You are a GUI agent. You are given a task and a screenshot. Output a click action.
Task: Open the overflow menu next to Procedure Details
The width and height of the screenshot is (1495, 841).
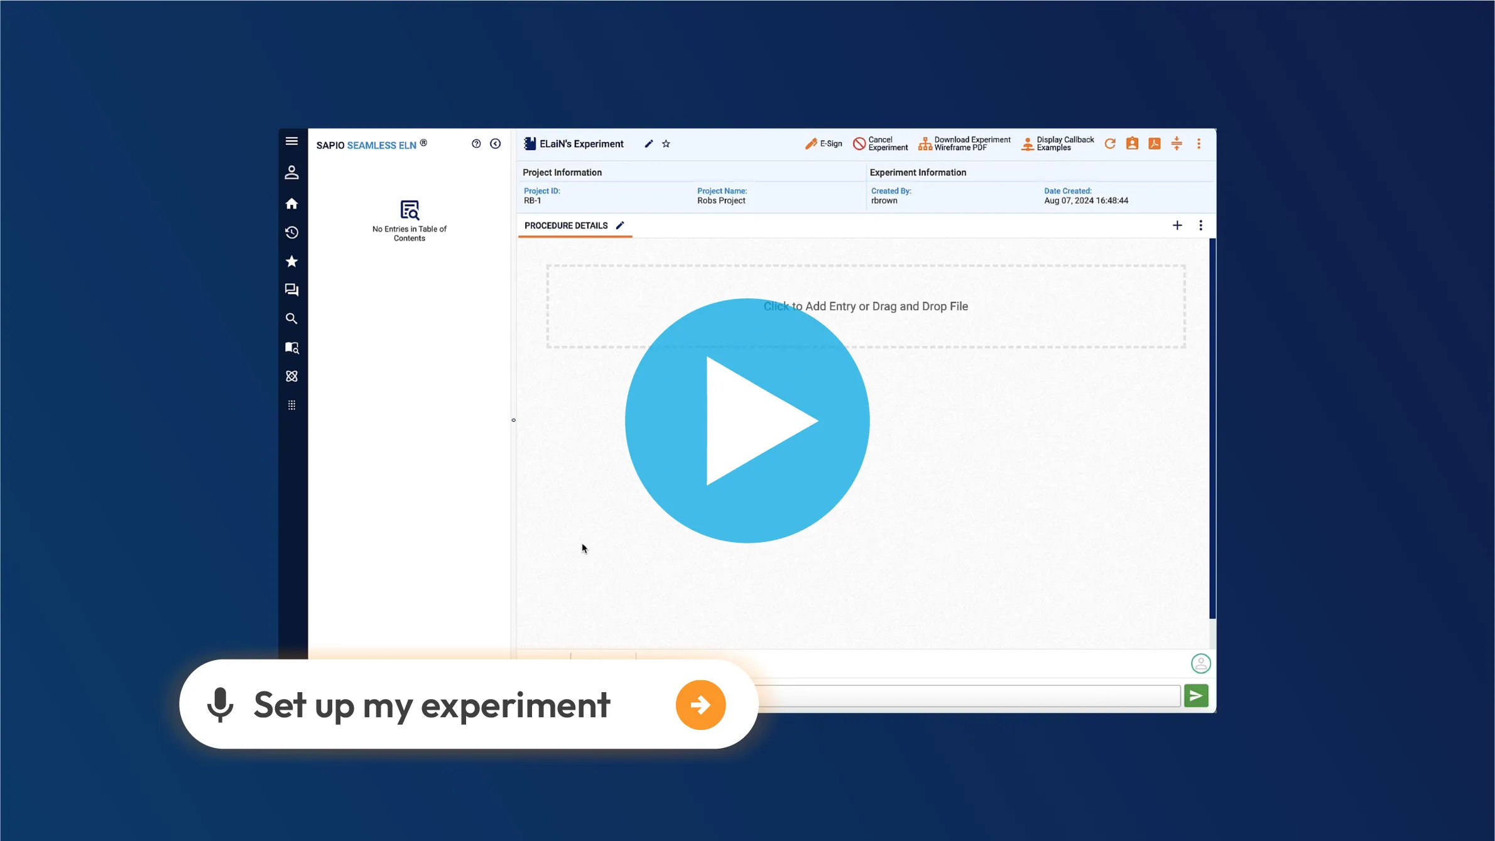click(x=1200, y=225)
